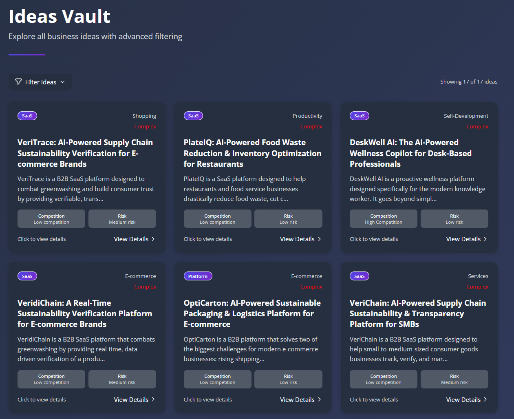Click the SaaS badge on VeriTrace card
The height and width of the screenshot is (419, 514).
[27, 116]
